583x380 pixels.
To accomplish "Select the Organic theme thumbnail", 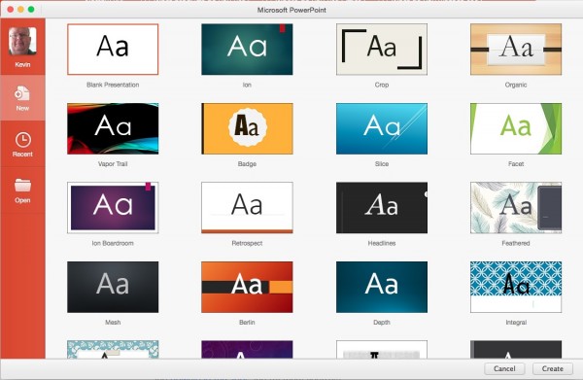I will (516, 50).
